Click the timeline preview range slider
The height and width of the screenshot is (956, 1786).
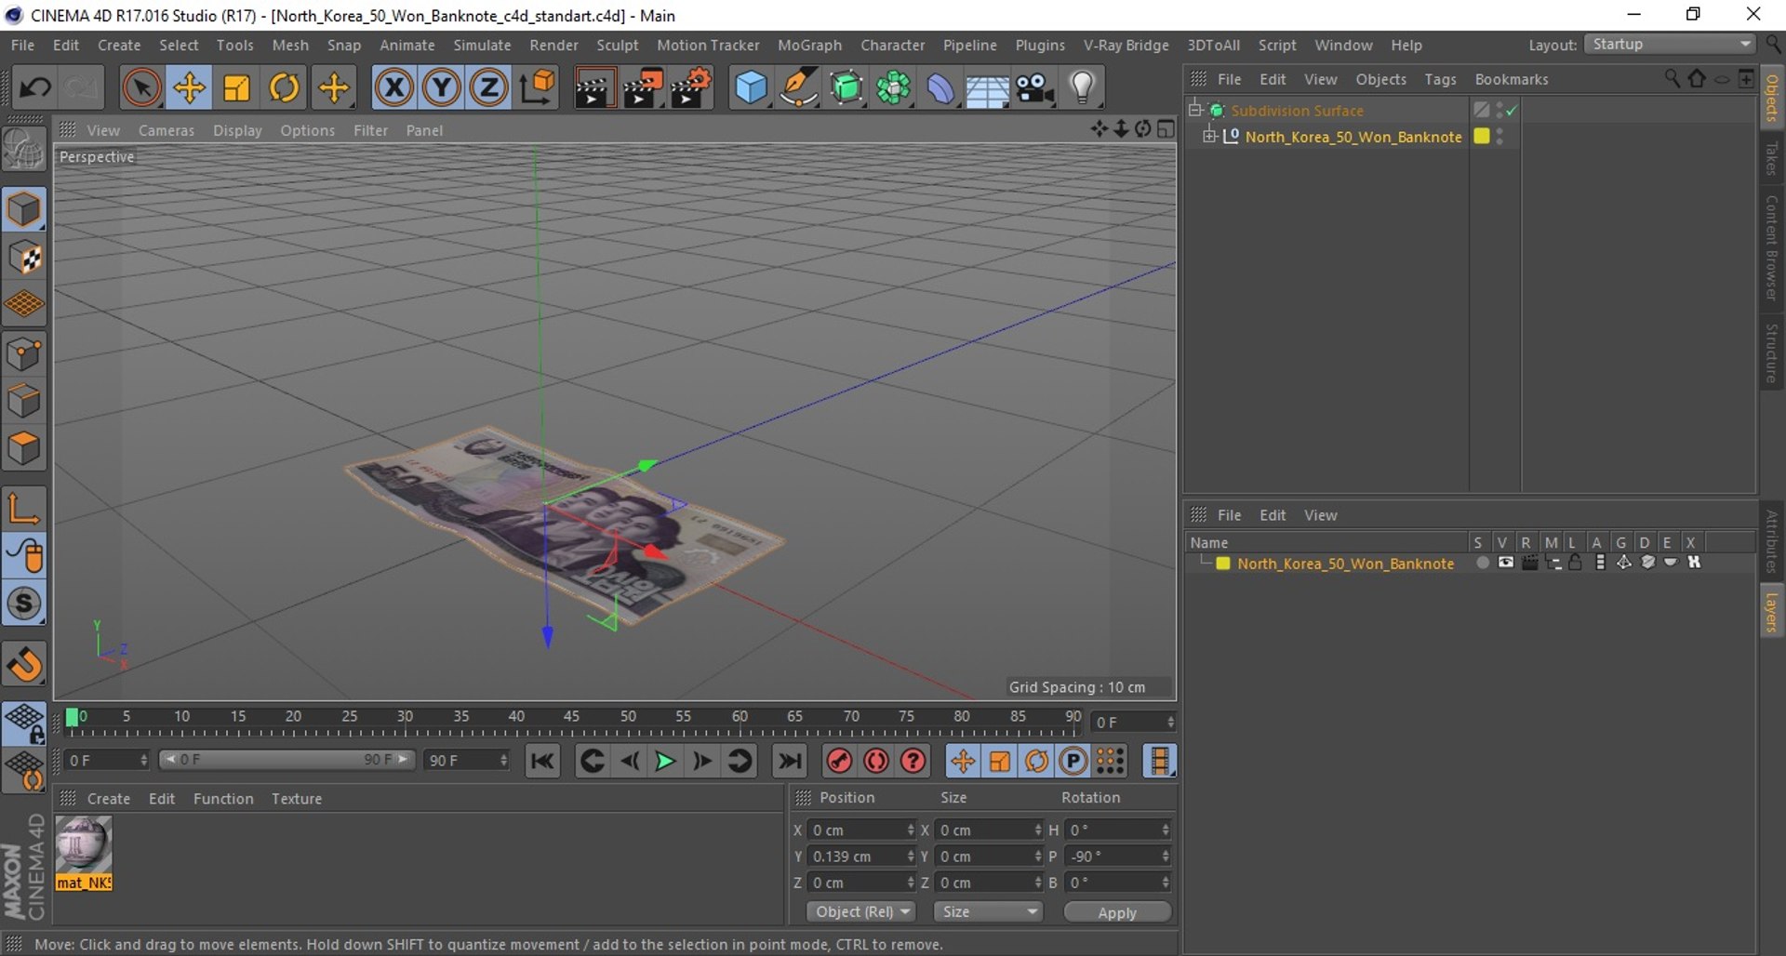287,760
